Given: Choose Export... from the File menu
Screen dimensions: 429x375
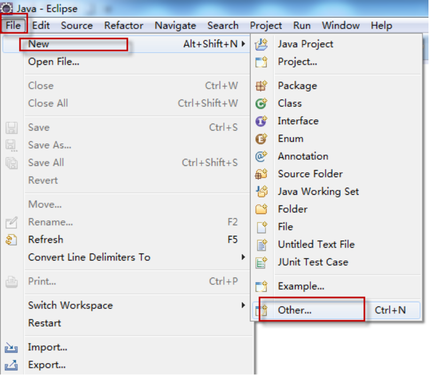Looking at the screenshot, I should tap(127, 365).
